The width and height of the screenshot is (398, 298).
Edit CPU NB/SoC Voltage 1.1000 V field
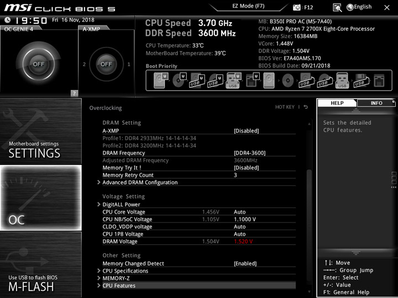(245, 219)
